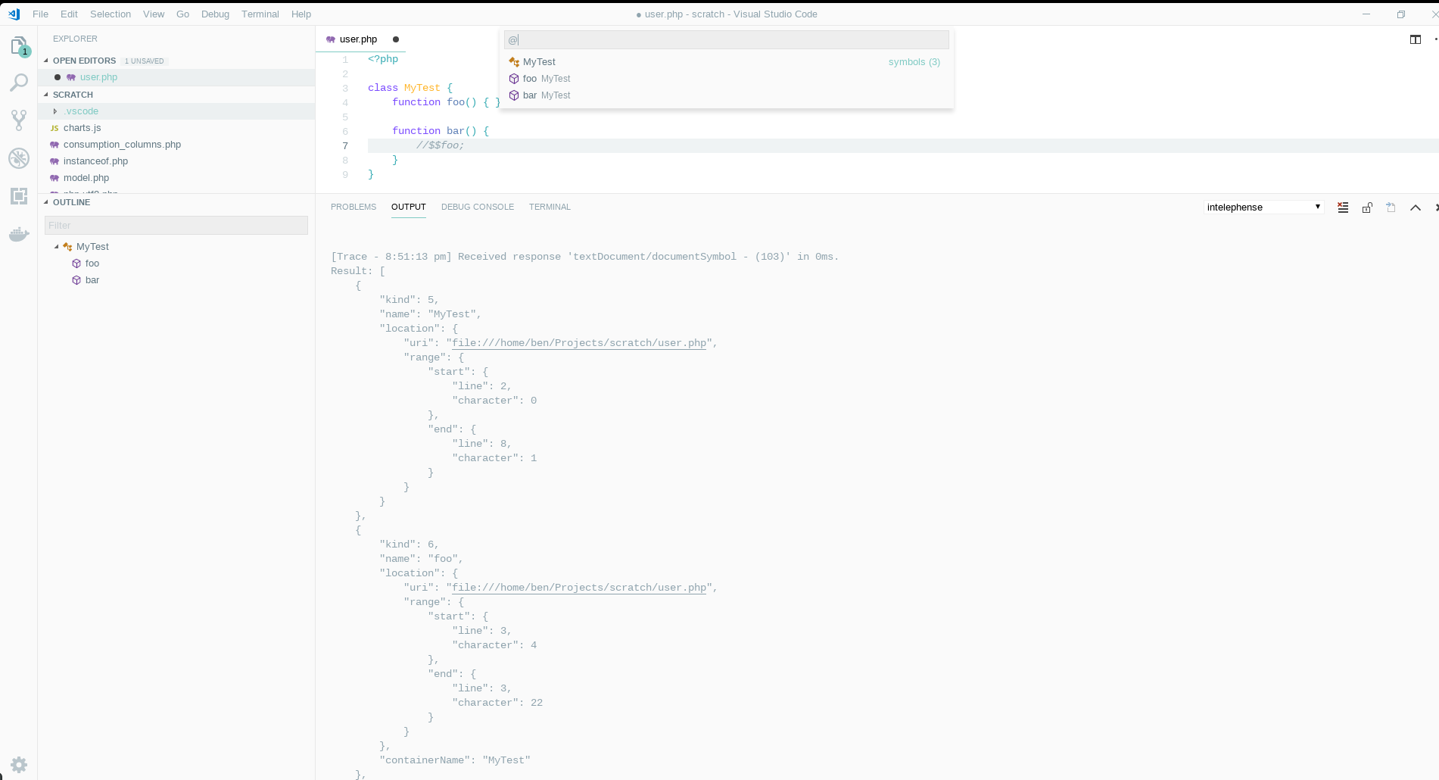Open the Search view in activity bar
This screenshot has height=780, width=1439.
[19, 83]
